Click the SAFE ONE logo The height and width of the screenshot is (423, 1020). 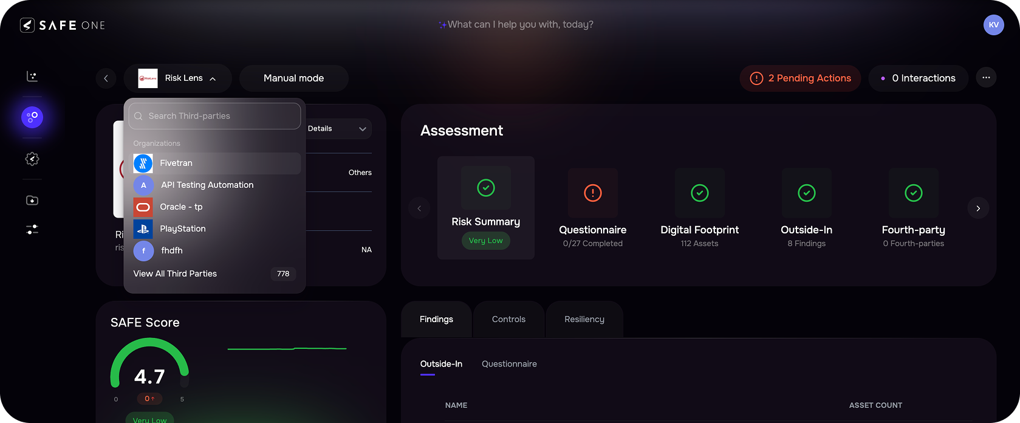(x=63, y=25)
